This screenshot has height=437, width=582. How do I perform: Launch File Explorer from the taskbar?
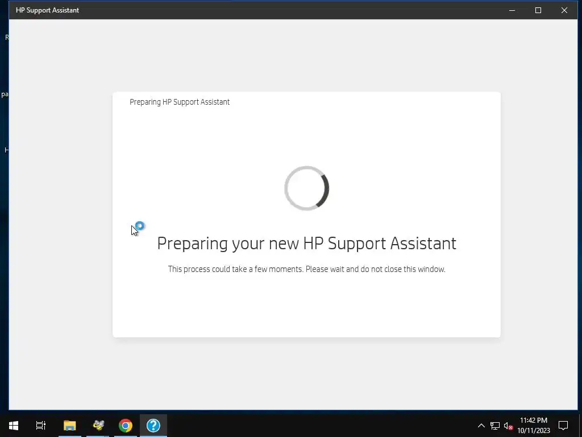tap(69, 426)
